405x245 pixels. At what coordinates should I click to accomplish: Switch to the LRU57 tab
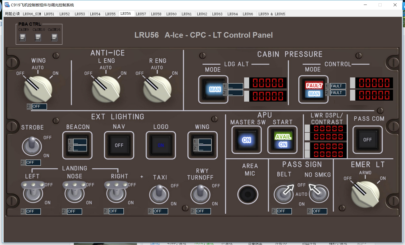(x=141, y=14)
